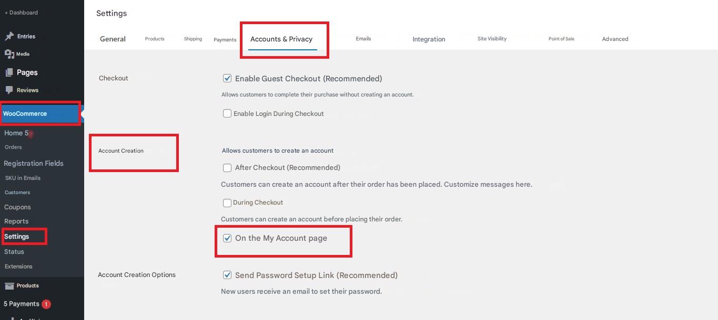
Task: Go to the Emails tab
Action: 363,39
